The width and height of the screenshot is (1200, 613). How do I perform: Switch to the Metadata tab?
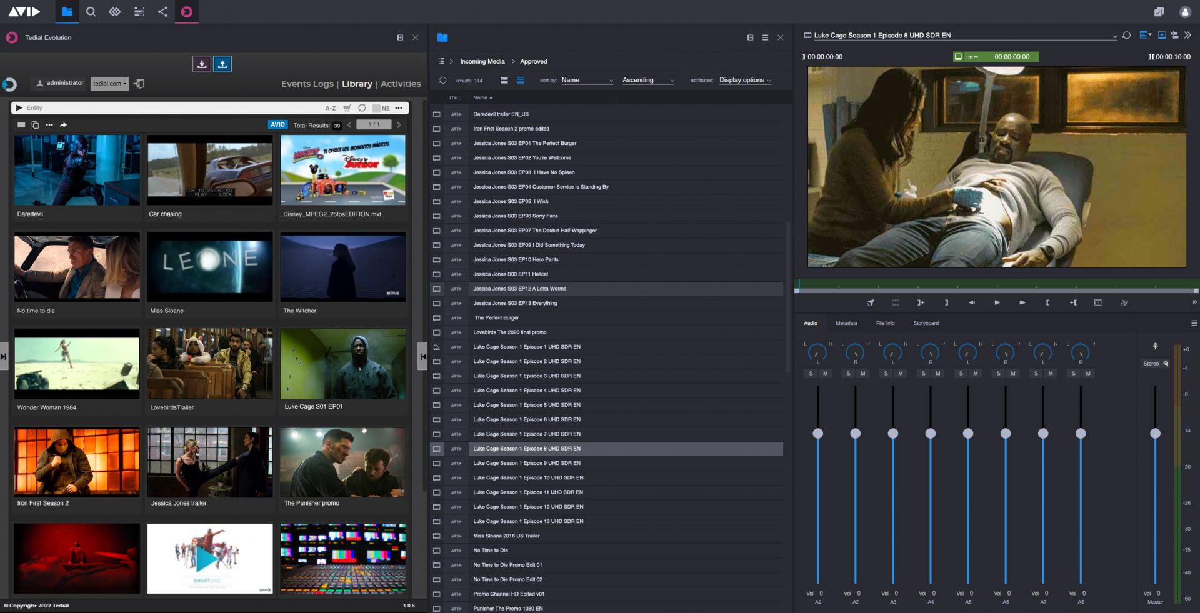pos(846,324)
